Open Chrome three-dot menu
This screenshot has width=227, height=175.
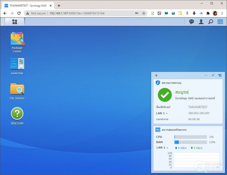tap(222, 13)
